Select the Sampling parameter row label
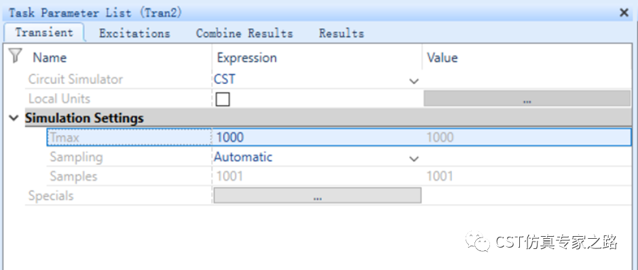 [x=76, y=157]
